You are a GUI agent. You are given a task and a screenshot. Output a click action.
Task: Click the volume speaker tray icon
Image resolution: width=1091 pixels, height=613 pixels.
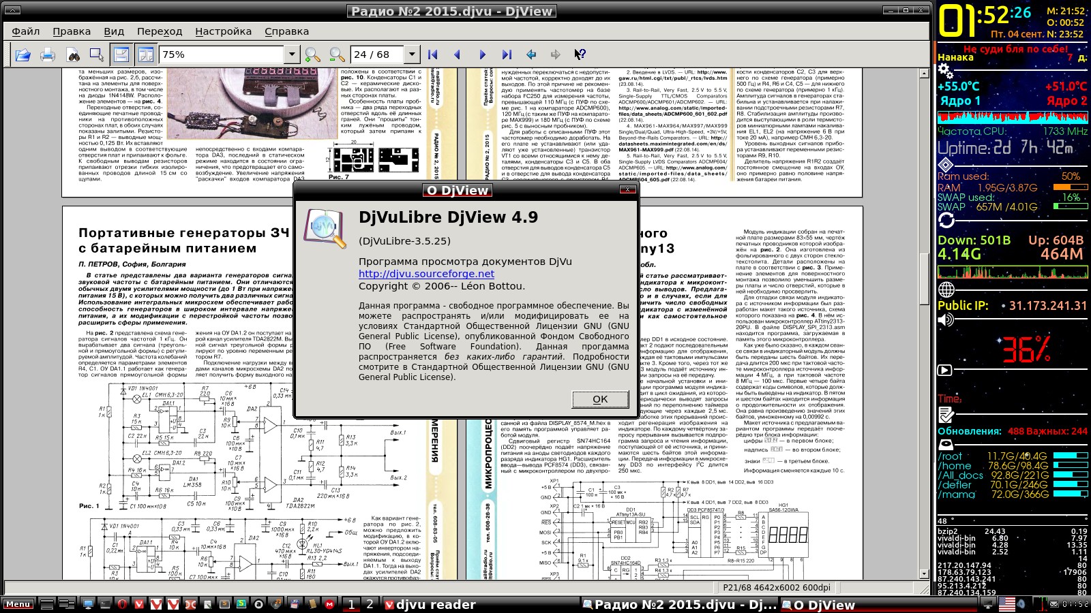click(x=1021, y=603)
